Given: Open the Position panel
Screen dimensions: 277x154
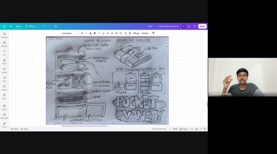Looking at the screenshot, I should pyautogui.click(x=145, y=33).
